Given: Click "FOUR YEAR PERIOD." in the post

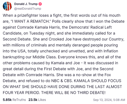Looking at the screenshot, I should (21, 93).
